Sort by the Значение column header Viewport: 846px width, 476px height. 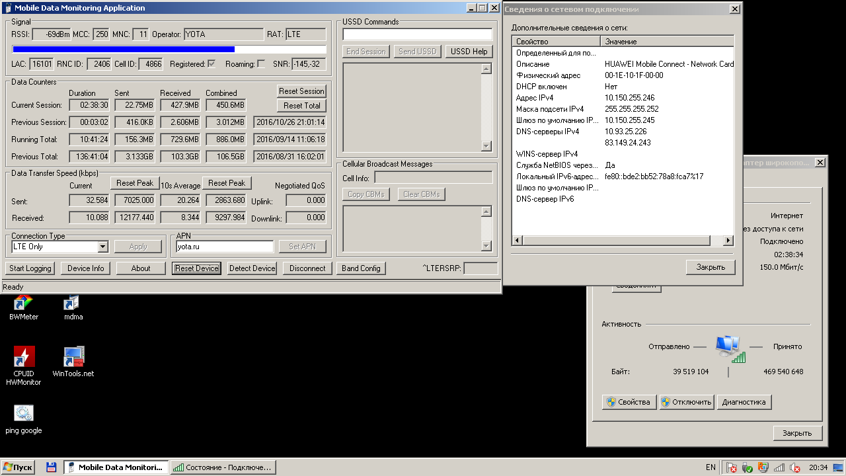[x=667, y=42]
